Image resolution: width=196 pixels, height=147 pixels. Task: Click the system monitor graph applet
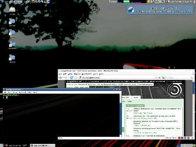132,2
